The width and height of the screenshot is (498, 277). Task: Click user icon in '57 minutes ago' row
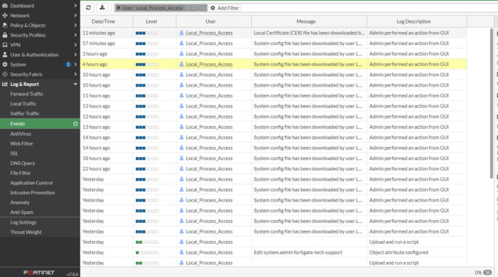pyautogui.click(x=181, y=44)
